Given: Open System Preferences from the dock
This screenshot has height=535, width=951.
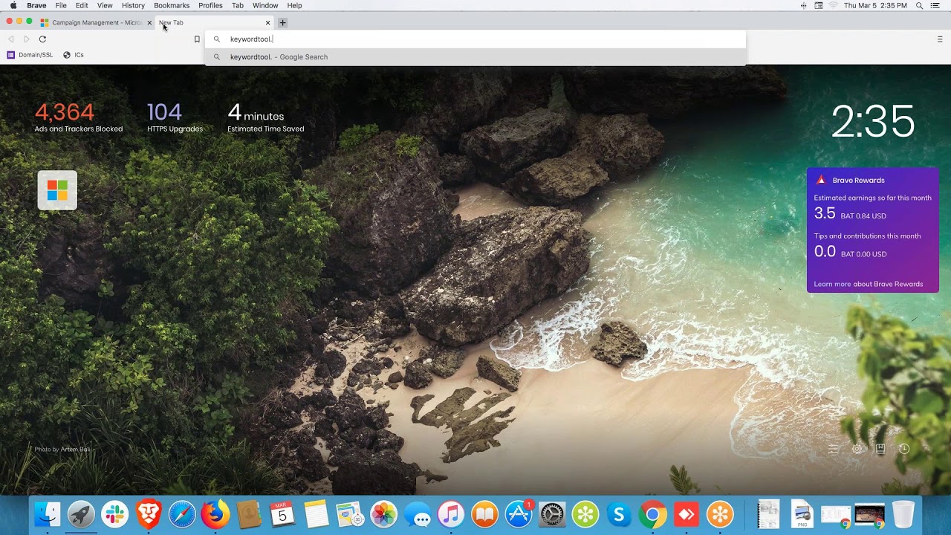Looking at the screenshot, I should 552,514.
